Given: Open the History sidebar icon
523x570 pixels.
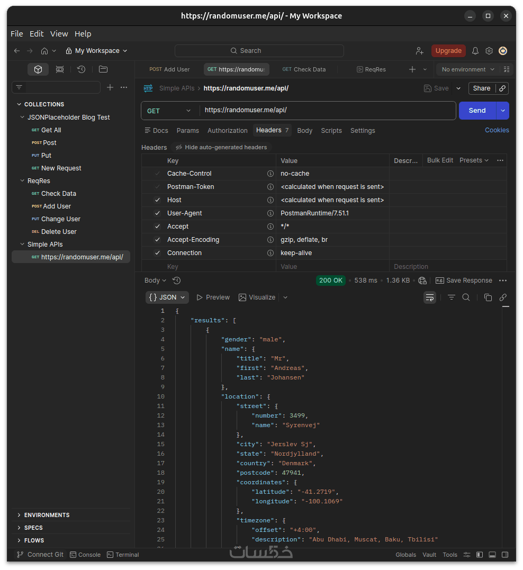Looking at the screenshot, I should pos(81,69).
